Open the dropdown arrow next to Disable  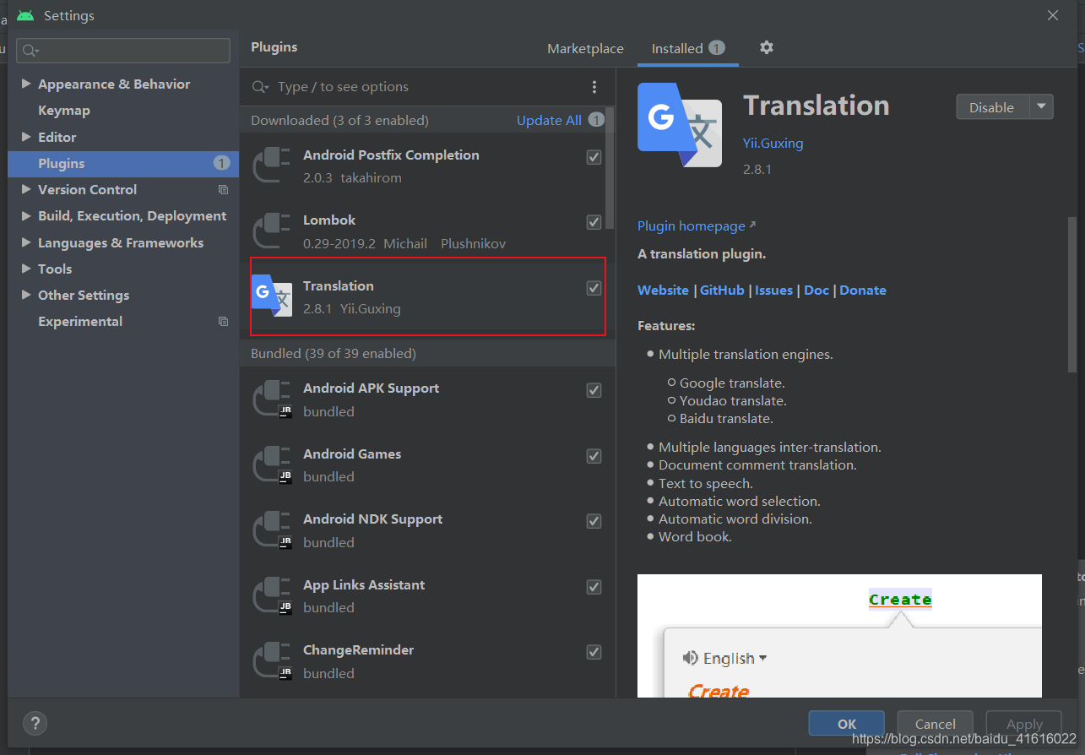click(x=1041, y=106)
